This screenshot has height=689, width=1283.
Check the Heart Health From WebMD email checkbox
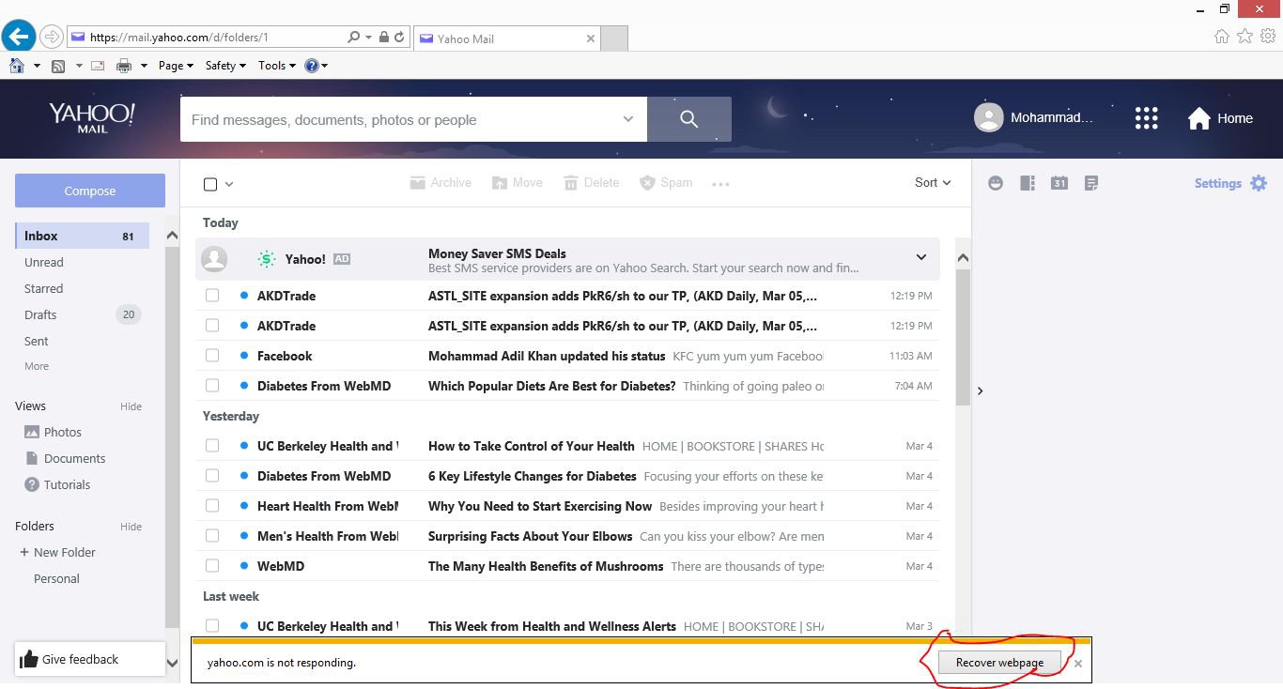tap(212, 506)
